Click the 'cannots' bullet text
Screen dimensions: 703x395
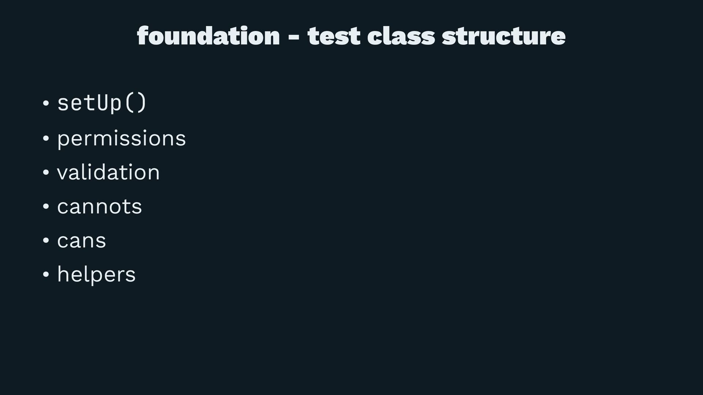click(100, 207)
